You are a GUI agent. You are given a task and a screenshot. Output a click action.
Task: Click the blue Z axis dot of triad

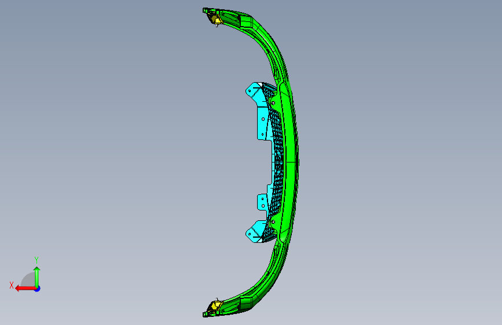coord(38,289)
